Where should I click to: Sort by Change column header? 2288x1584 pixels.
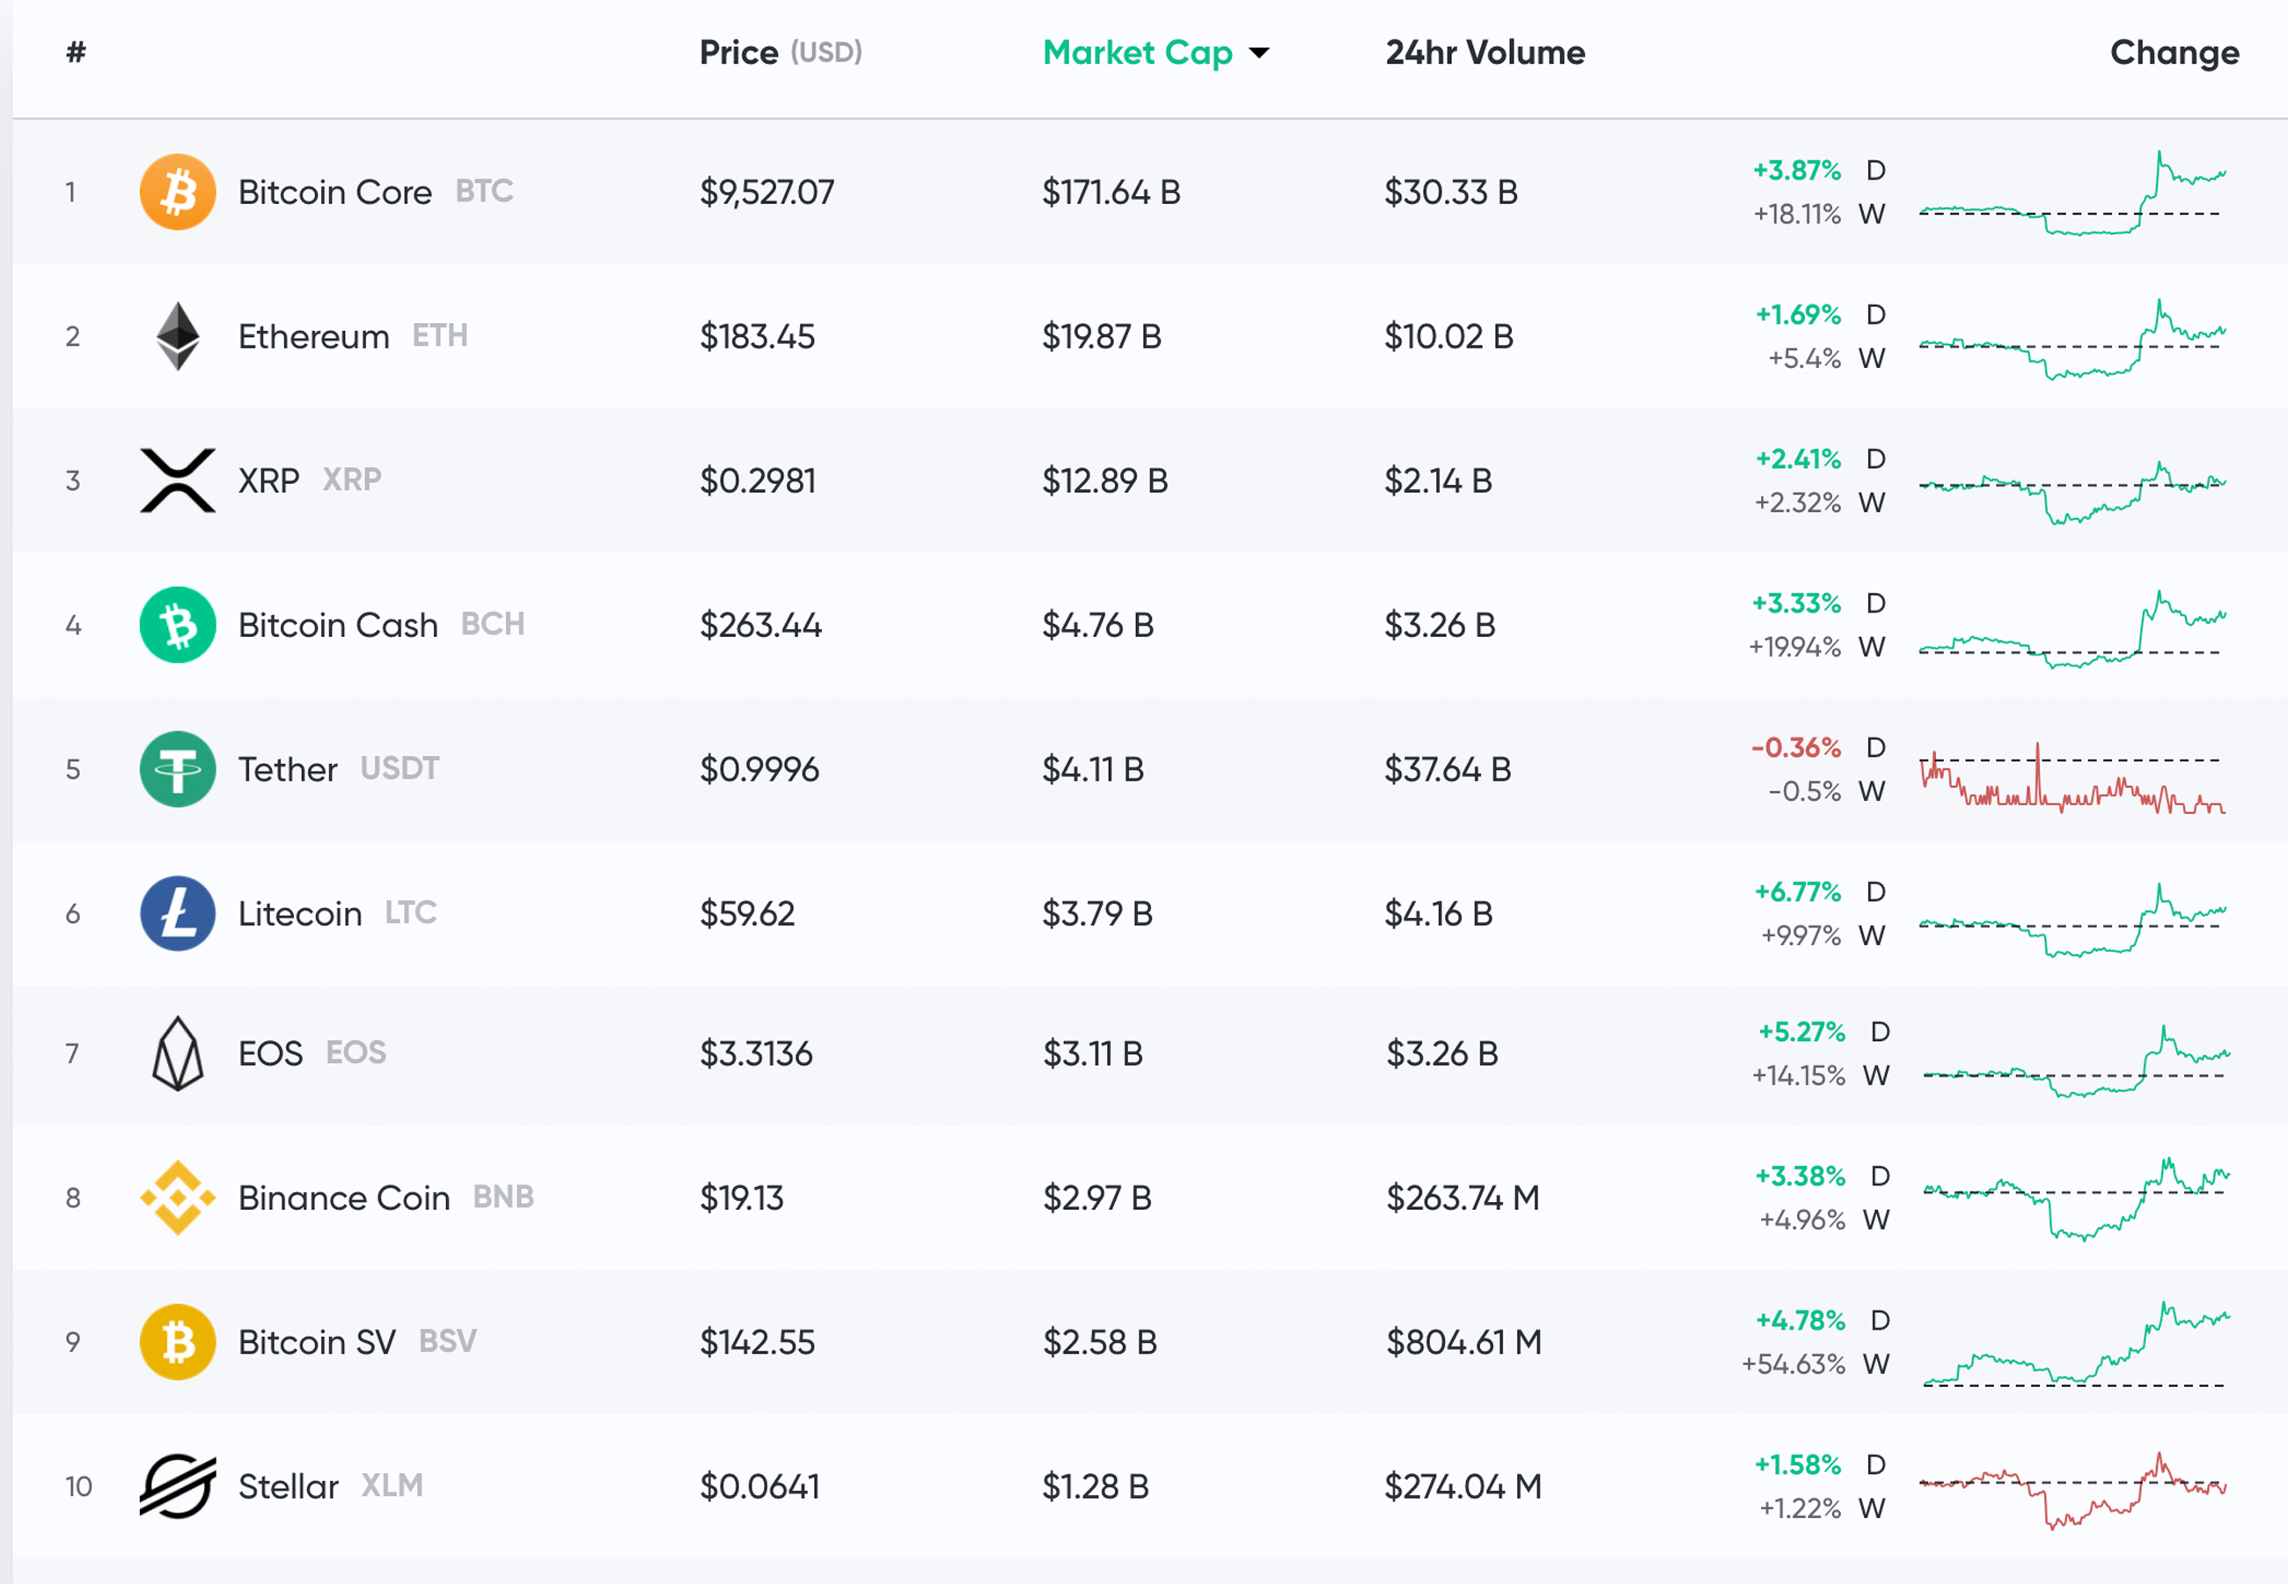(x=2174, y=53)
